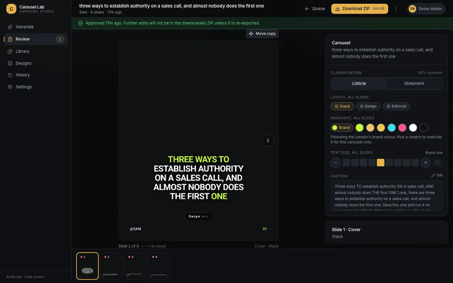This screenshot has height=283, width=453.
Task: Choose the Badge layout
Action: pyautogui.click(x=368, y=106)
